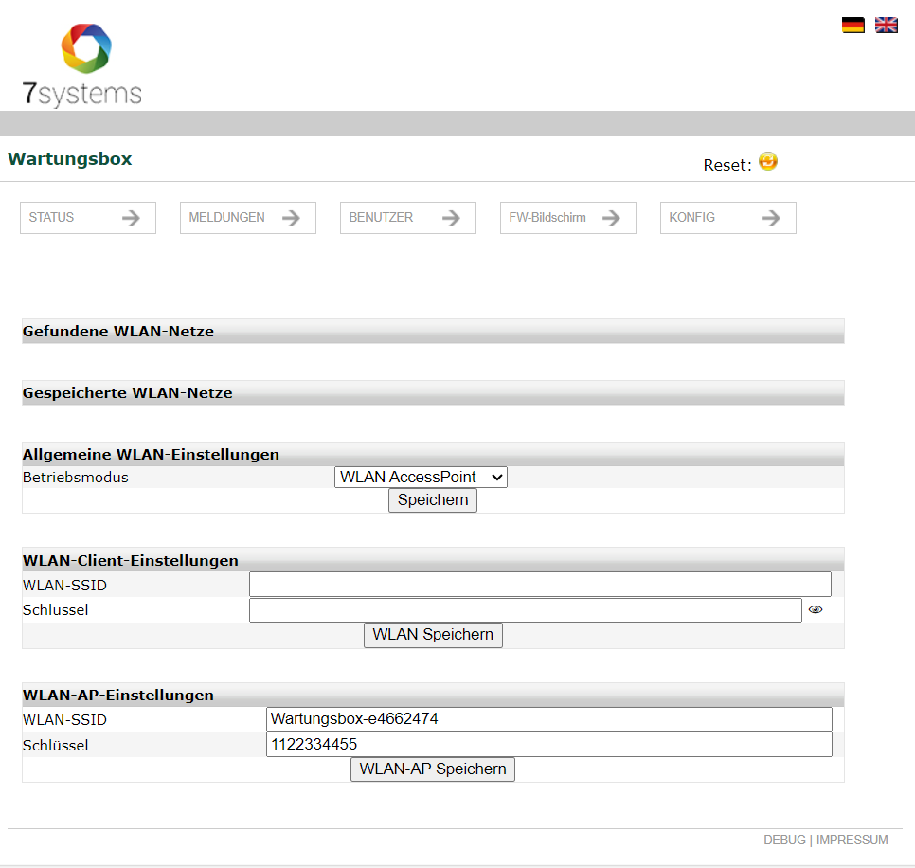Image resolution: width=915 pixels, height=868 pixels.
Task: Open the MELDUNGEN page
Action: 248,218
